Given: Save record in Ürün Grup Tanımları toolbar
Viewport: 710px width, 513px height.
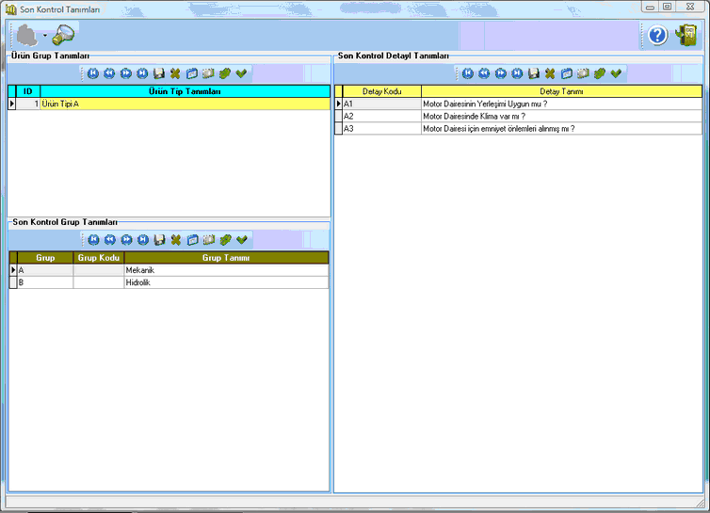Looking at the screenshot, I should [x=159, y=73].
